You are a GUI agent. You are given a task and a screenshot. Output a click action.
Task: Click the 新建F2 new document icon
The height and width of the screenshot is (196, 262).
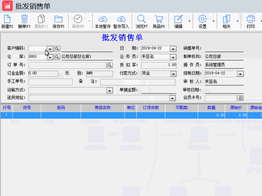click(x=7, y=19)
